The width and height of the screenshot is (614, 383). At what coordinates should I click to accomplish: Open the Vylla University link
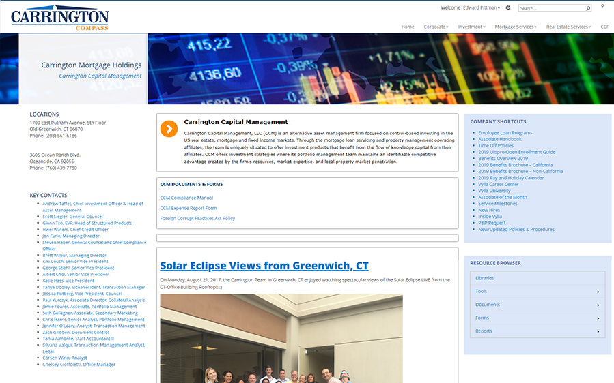494,191
